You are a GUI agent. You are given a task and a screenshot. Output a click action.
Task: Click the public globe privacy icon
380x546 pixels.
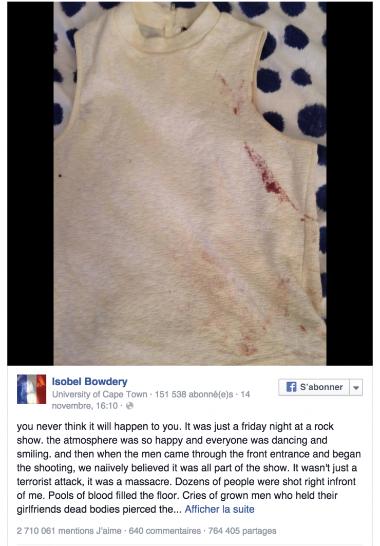(x=129, y=406)
